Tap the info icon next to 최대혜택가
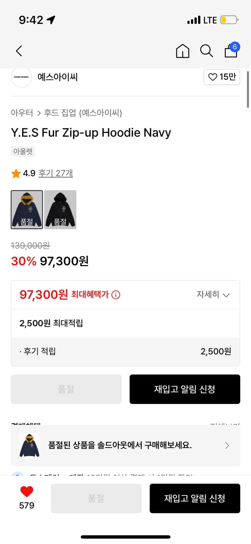 coord(115,295)
